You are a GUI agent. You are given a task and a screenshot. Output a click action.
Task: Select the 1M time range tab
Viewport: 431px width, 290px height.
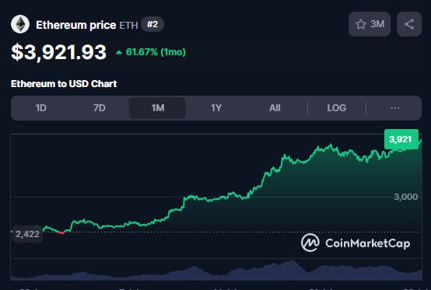click(x=157, y=108)
